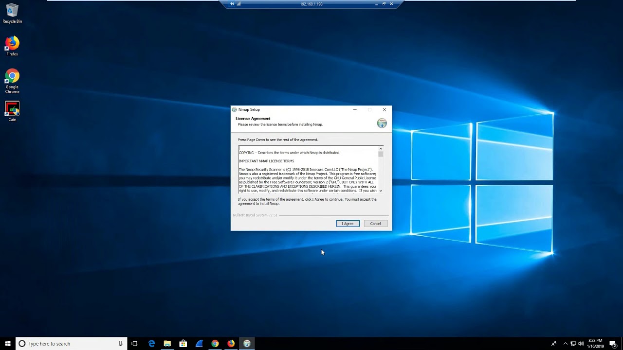Click inside the license agreement text box
This screenshot has height=350, width=623.
[308, 170]
